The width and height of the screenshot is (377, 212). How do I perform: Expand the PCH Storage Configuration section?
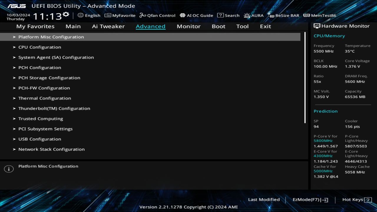(x=49, y=77)
